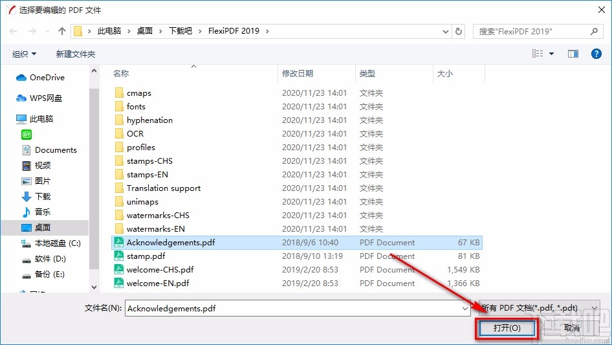Select welcome-EN.pdf file
Viewport: 612px width, 345px height.
click(x=158, y=284)
